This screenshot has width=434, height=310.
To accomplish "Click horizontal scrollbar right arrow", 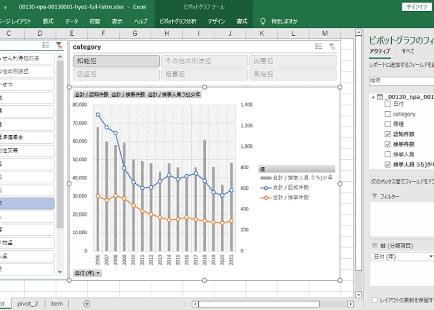I will 351,304.
